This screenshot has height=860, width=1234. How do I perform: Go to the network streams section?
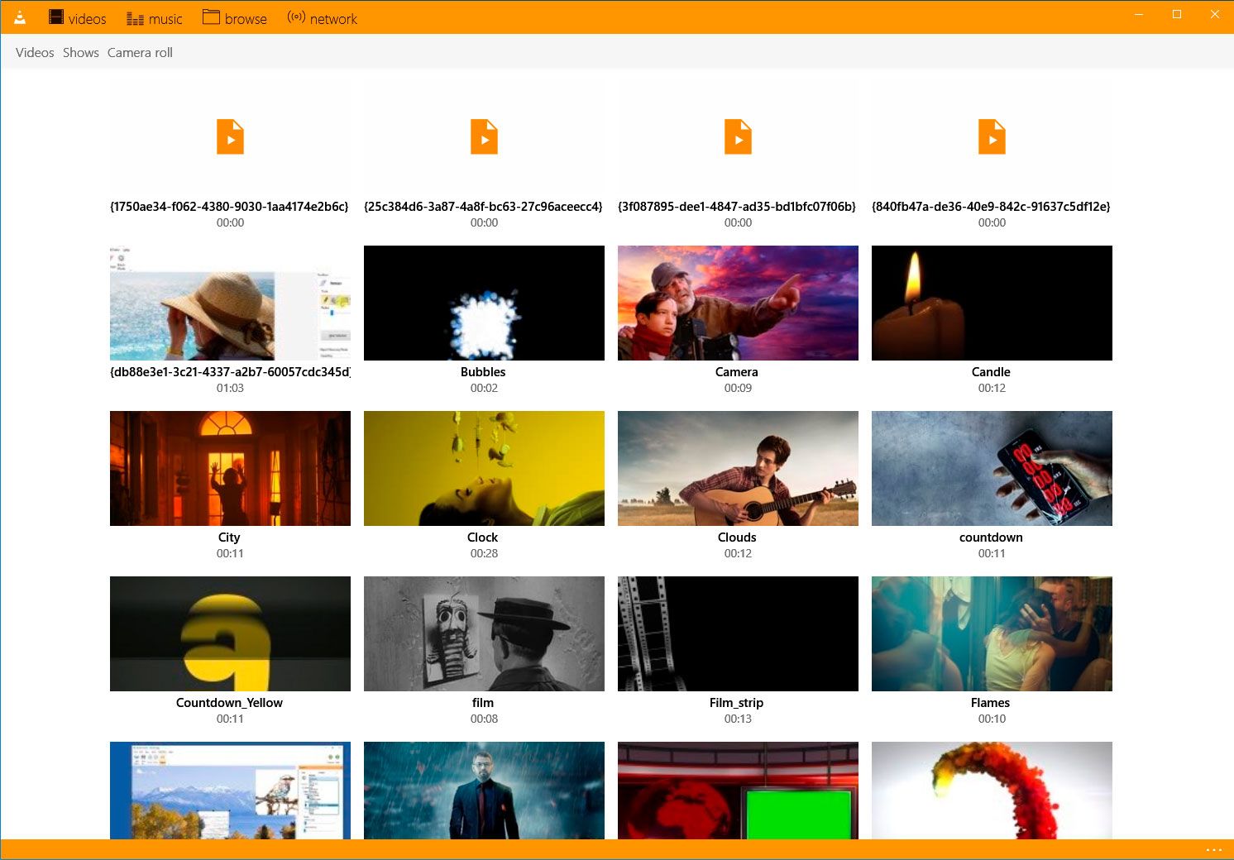(322, 18)
